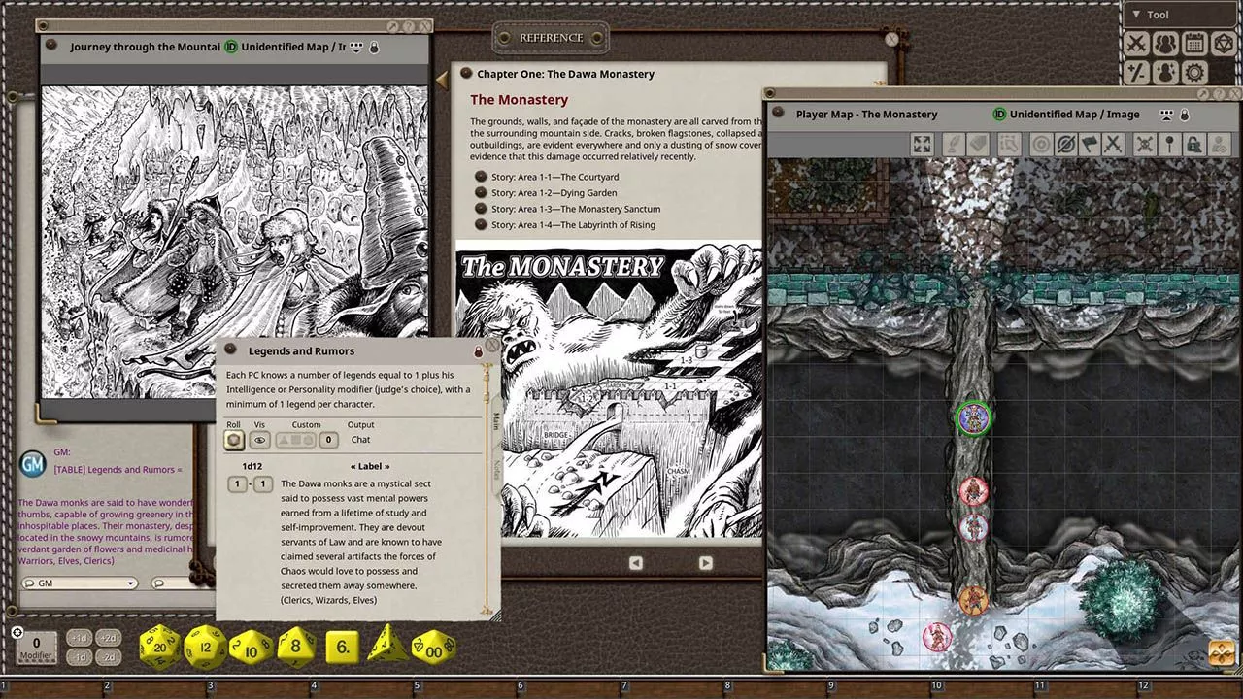
Task: Click the « Label » column header
Action: [x=370, y=466]
